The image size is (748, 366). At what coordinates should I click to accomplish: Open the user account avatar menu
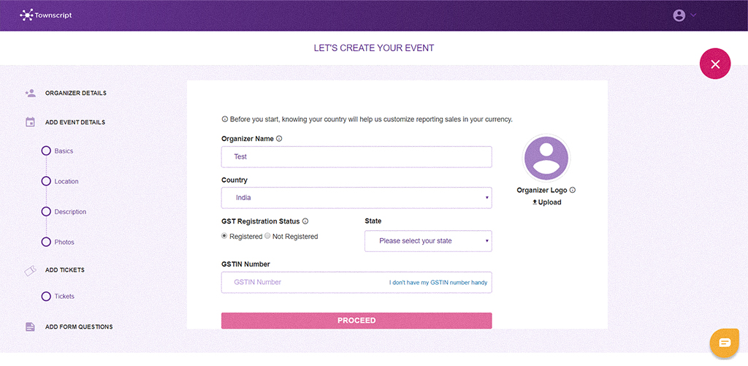pyautogui.click(x=679, y=15)
